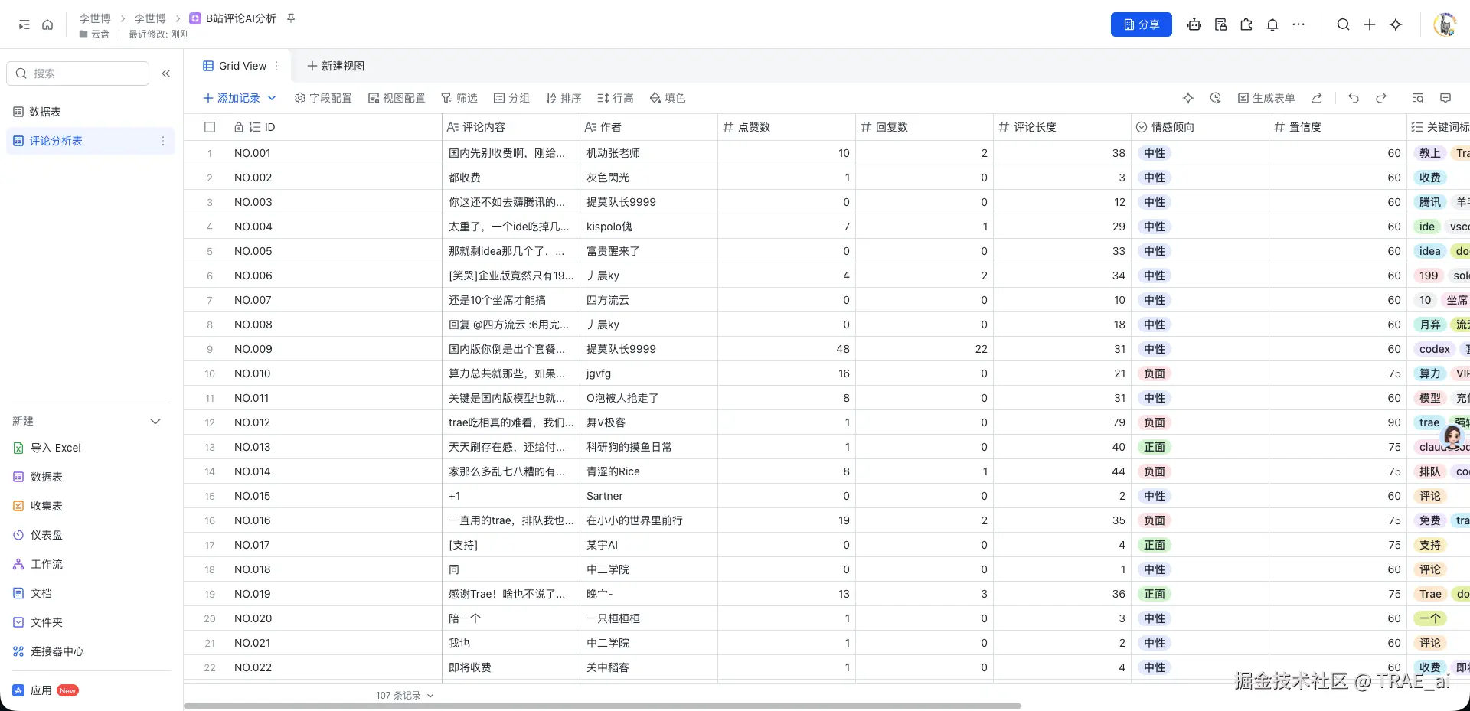Image resolution: width=1470 pixels, height=711 pixels.
Task: Create new 仪表盘 dashboard
Action: (38, 535)
